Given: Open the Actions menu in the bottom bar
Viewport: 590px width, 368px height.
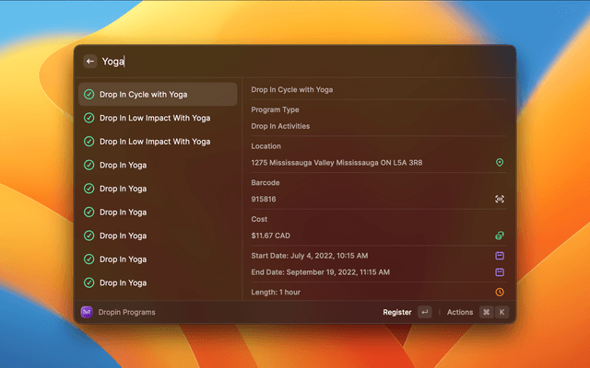Looking at the screenshot, I should [x=459, y=312].
